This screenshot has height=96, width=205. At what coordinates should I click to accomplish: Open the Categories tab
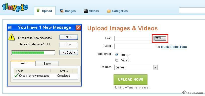click(117, 11)
